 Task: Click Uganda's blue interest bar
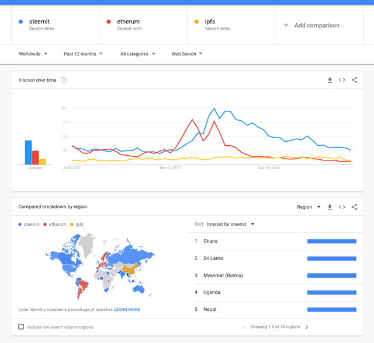point(332,292)
